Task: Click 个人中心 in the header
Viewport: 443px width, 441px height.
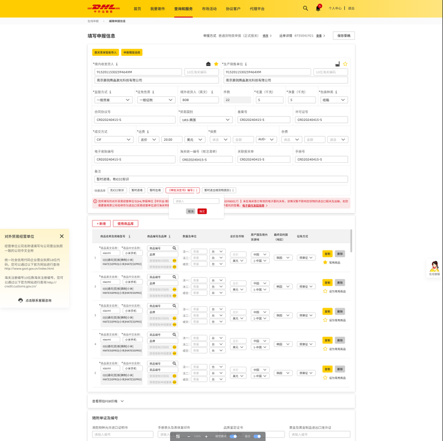Action: pos(335,8)
